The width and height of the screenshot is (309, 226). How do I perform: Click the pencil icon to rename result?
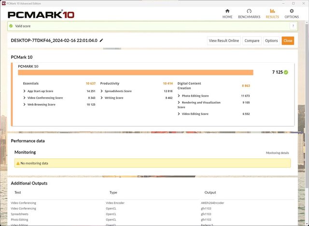coord(101,41)
